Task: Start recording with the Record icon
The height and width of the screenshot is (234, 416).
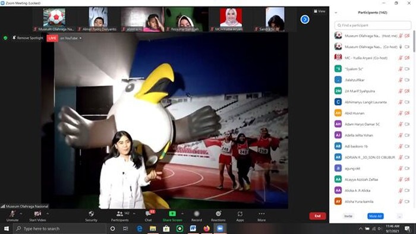Action: [x=197, y=214]
